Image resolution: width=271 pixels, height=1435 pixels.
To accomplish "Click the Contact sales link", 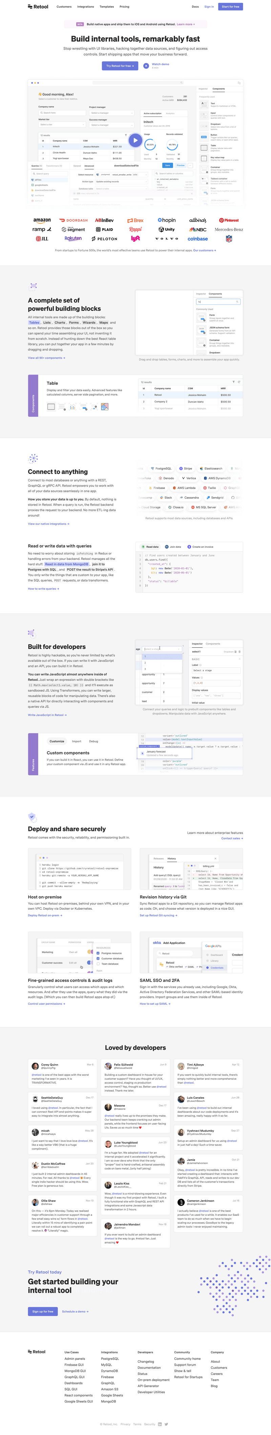I will 232,838.
